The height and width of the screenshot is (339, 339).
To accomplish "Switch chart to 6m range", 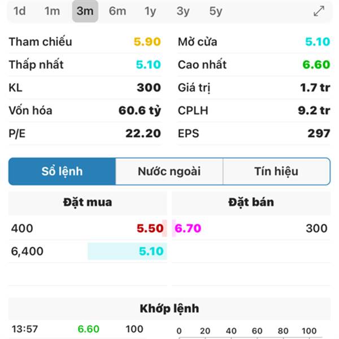I will [x=118, y=11].
